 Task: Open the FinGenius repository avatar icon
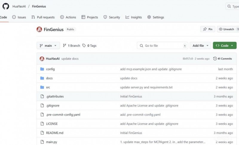39,29
